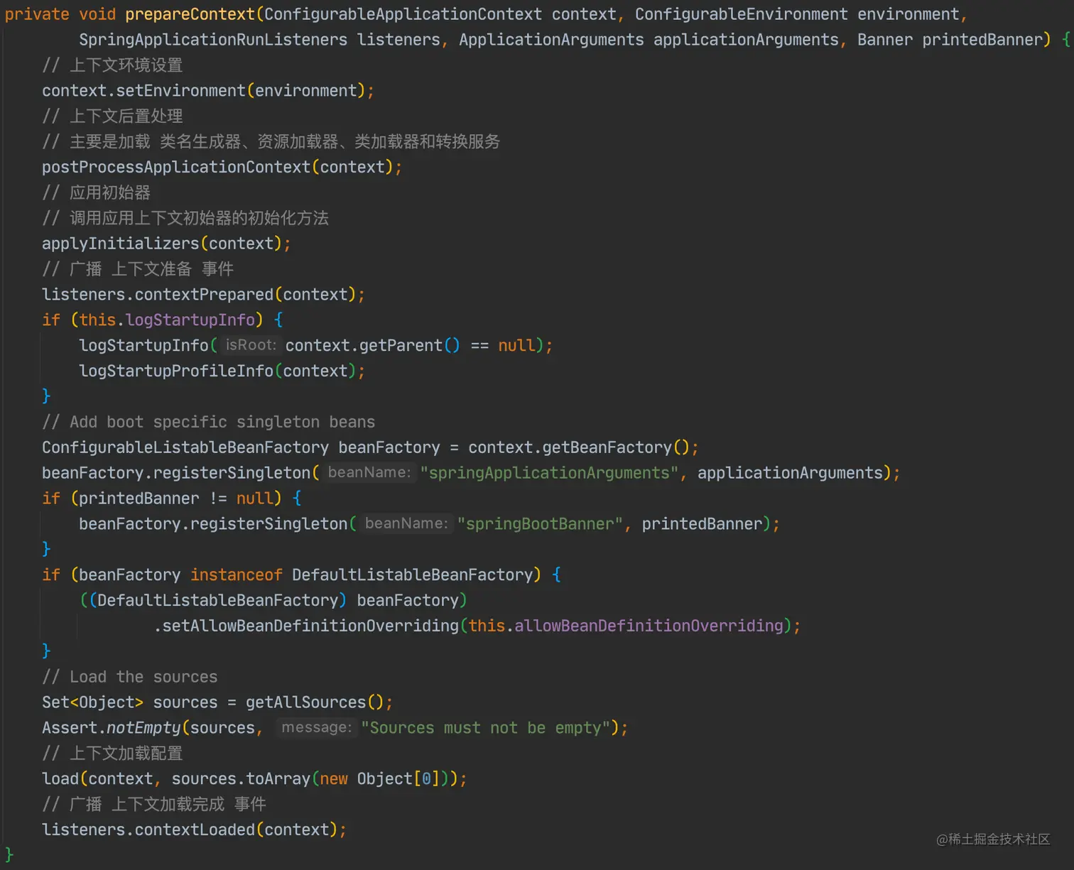The image size is (1074, 870).
Task: Click the "Load the sources" comment
Action: [x=129, y=677]
